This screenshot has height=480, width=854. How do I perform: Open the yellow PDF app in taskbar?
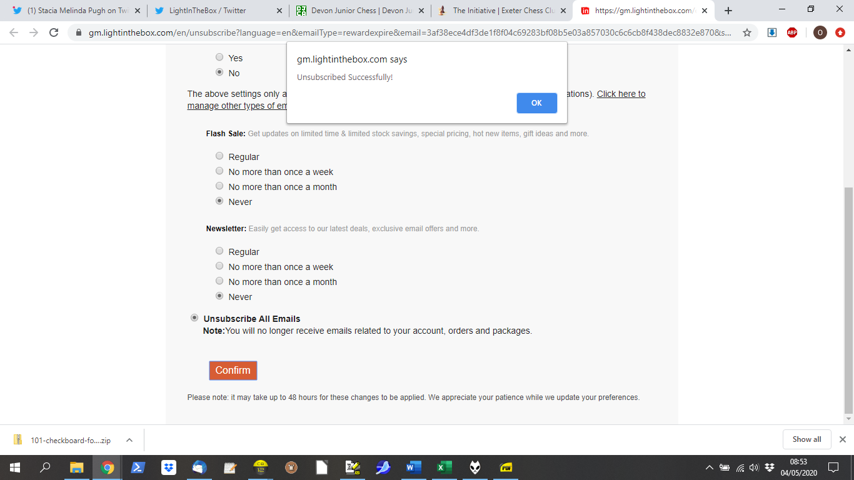(x=506, y=467)
